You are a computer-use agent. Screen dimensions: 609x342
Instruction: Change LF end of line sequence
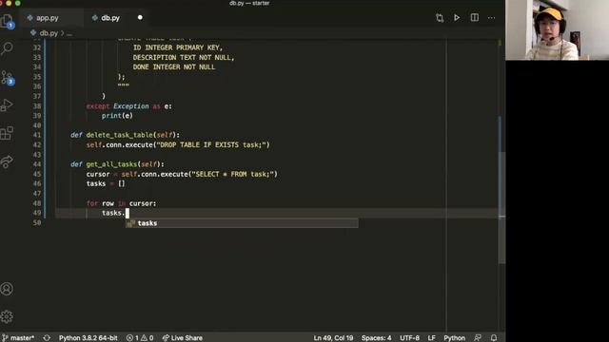coord(431,338)
